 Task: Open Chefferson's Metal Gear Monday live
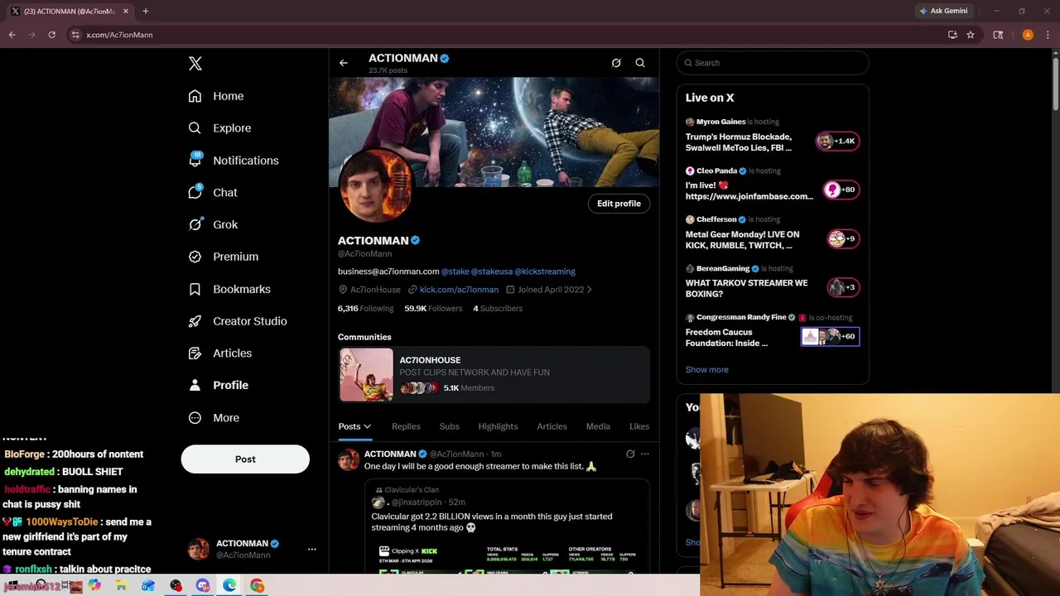pyautogui.click(x=773, y=234)
